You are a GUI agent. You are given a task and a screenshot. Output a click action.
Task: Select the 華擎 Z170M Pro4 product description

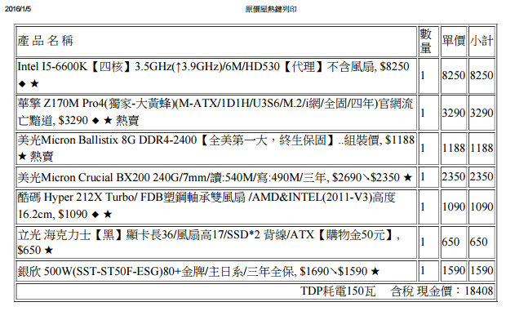click(x=215, y=112)
